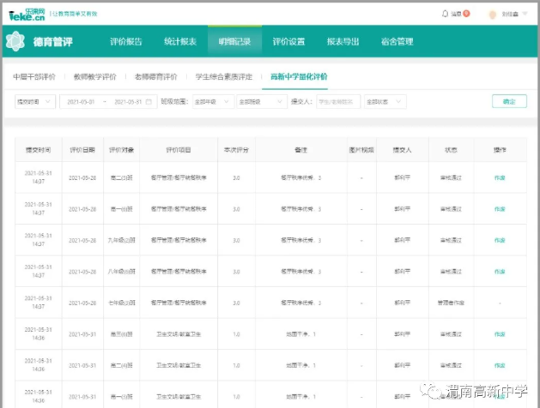Switch to 中层干部评价 sub-tab

[34, 76]
